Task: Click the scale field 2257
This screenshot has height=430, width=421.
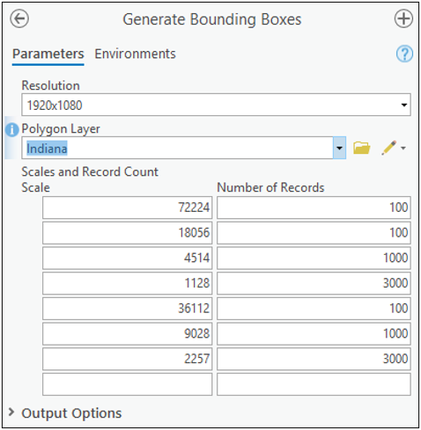Action: pyautogui.click(x=127, y=359)
